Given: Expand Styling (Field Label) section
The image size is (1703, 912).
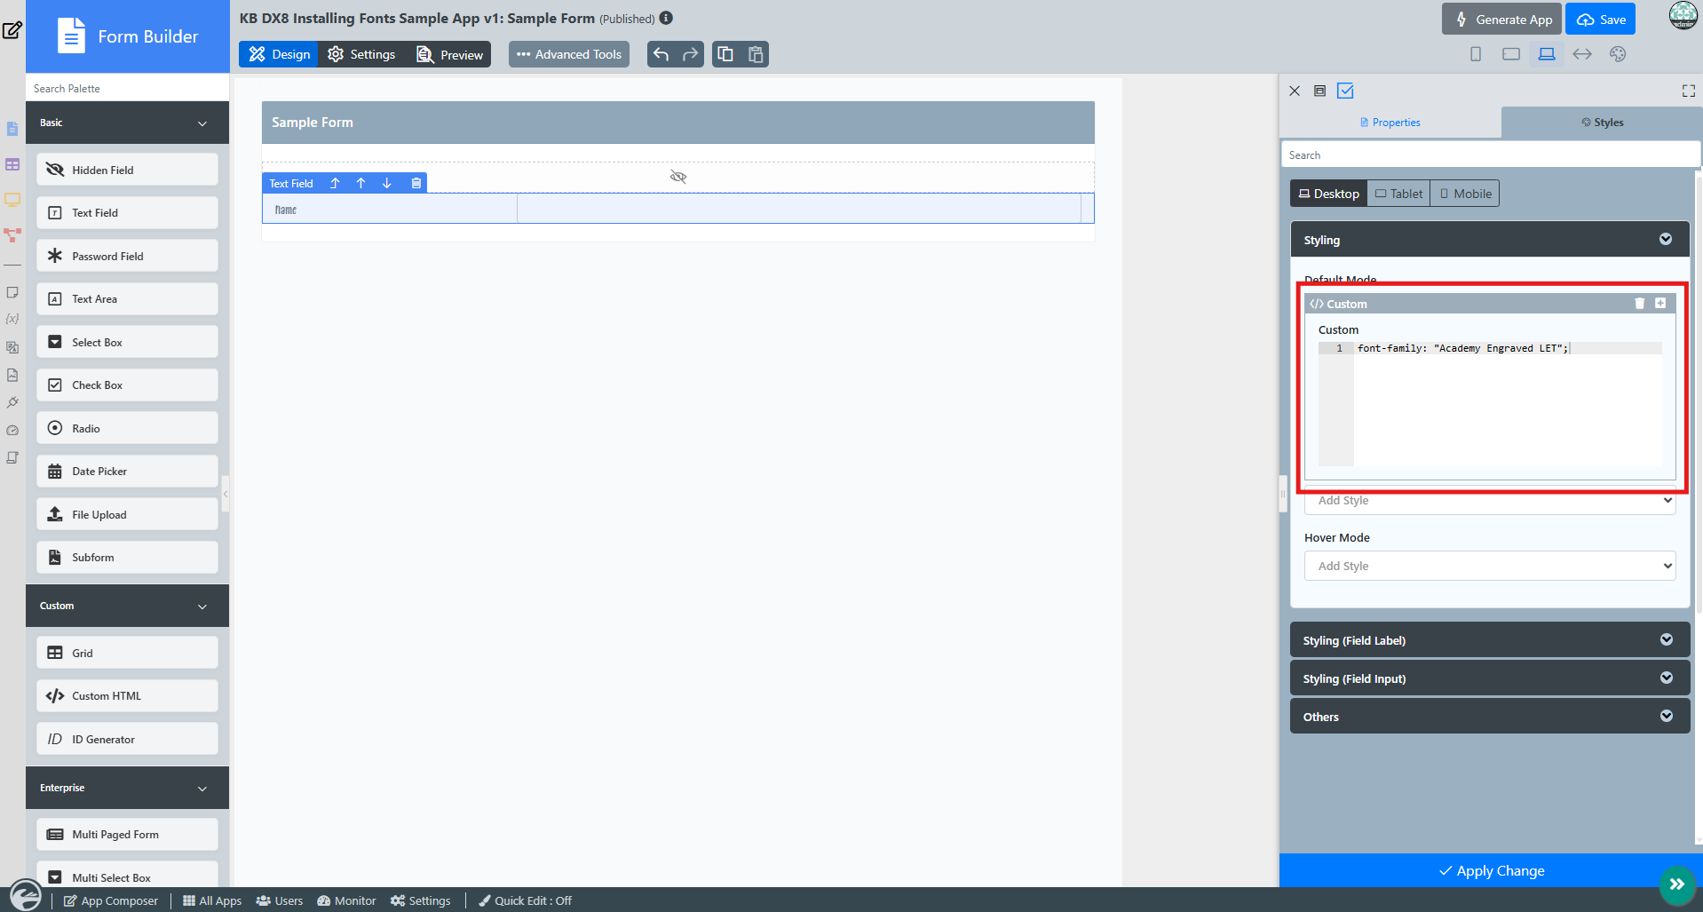Looking at the screenshot, I should 1489,640.
